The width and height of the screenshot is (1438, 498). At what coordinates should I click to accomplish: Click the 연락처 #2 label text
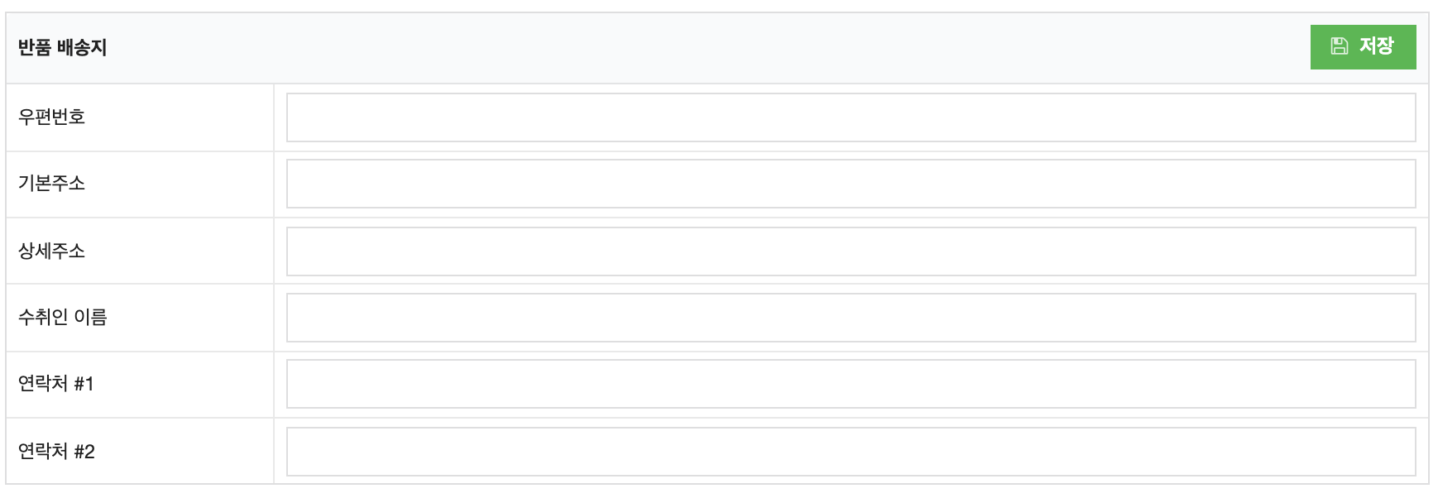56,452
